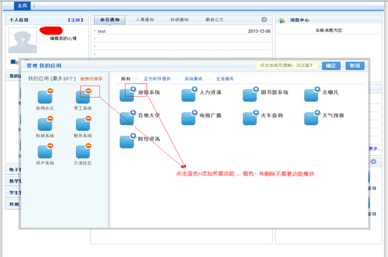Add 电视广播 using blue plus badge

195,113
